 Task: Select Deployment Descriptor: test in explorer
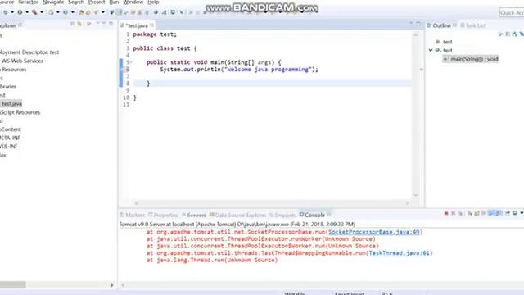[29, 52]
